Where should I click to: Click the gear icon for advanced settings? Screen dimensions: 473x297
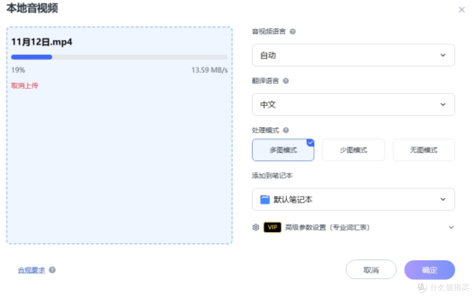pyautogui.click(x=256, y=227)
